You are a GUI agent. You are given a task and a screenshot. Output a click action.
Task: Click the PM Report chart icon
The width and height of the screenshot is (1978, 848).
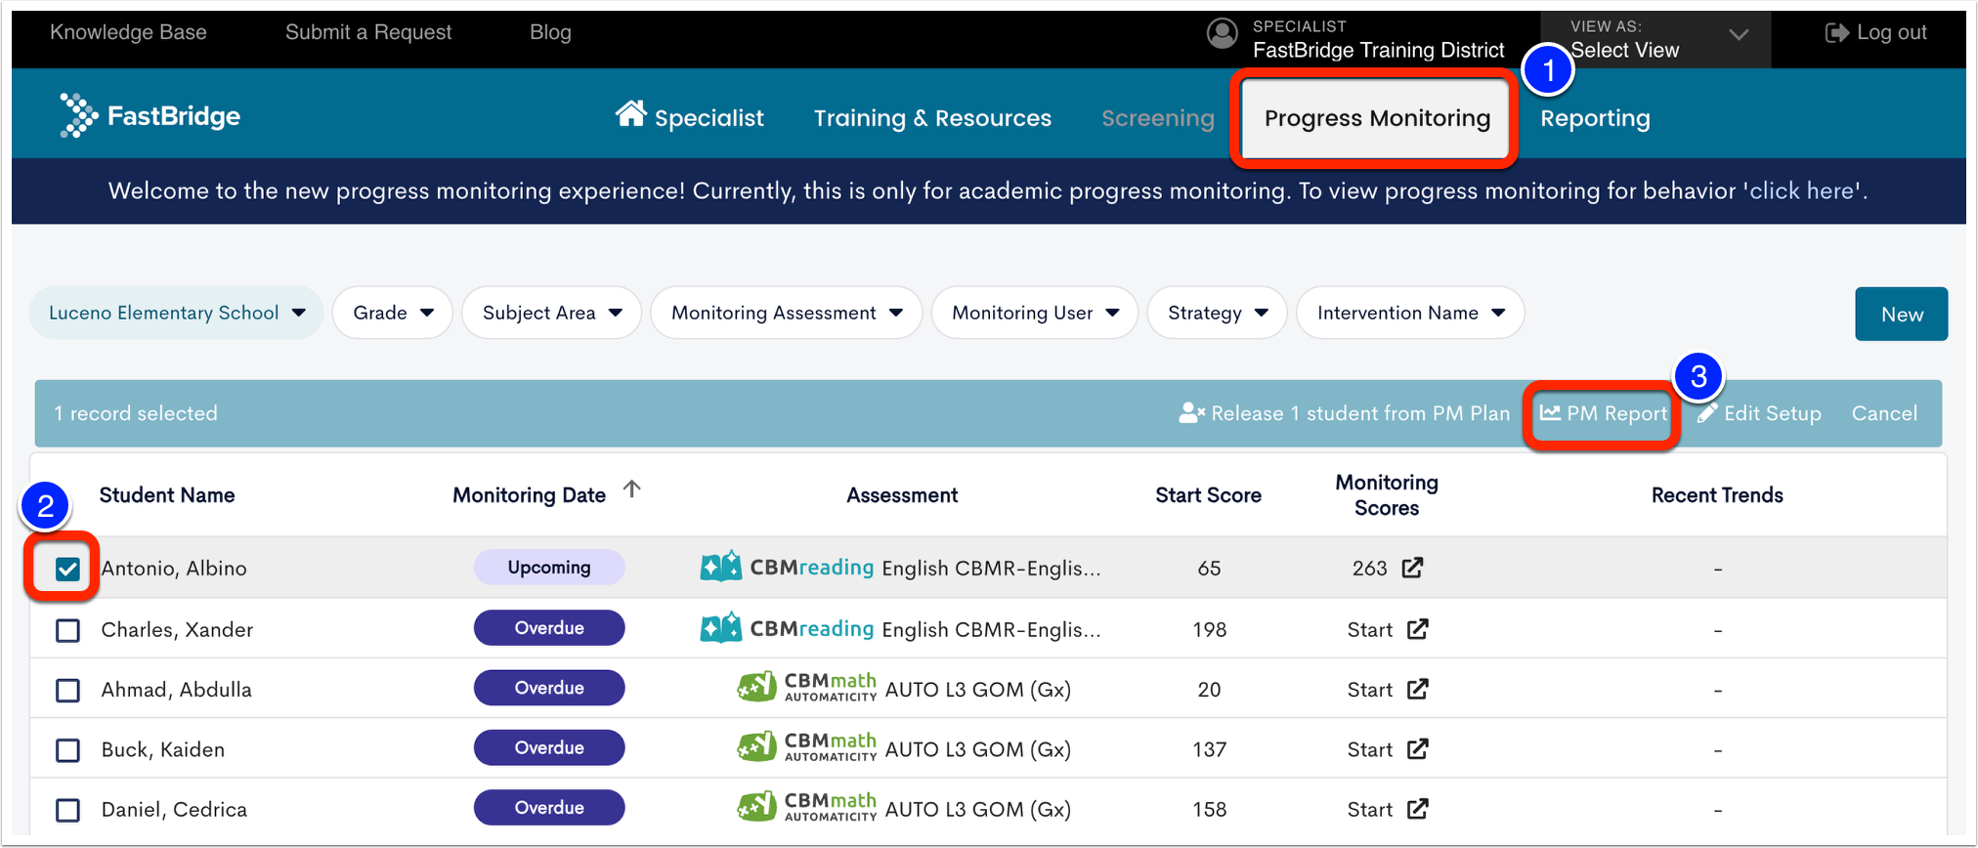(1550, 412)
